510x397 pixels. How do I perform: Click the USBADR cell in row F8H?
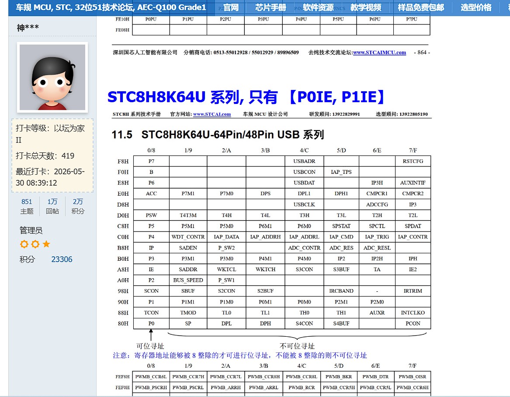pos(304,161)
